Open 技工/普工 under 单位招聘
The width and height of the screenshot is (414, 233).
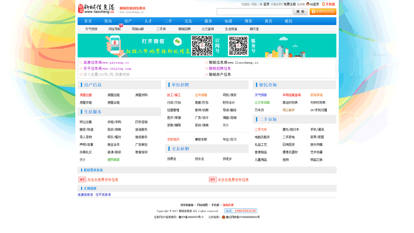(174, 95)
